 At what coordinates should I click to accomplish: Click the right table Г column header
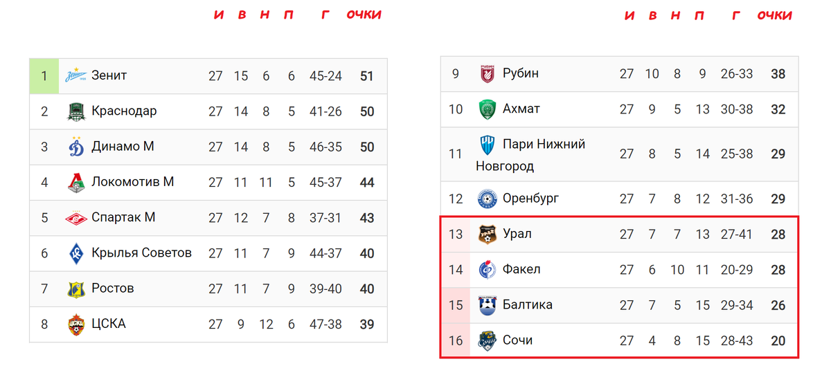click(736, 15)
